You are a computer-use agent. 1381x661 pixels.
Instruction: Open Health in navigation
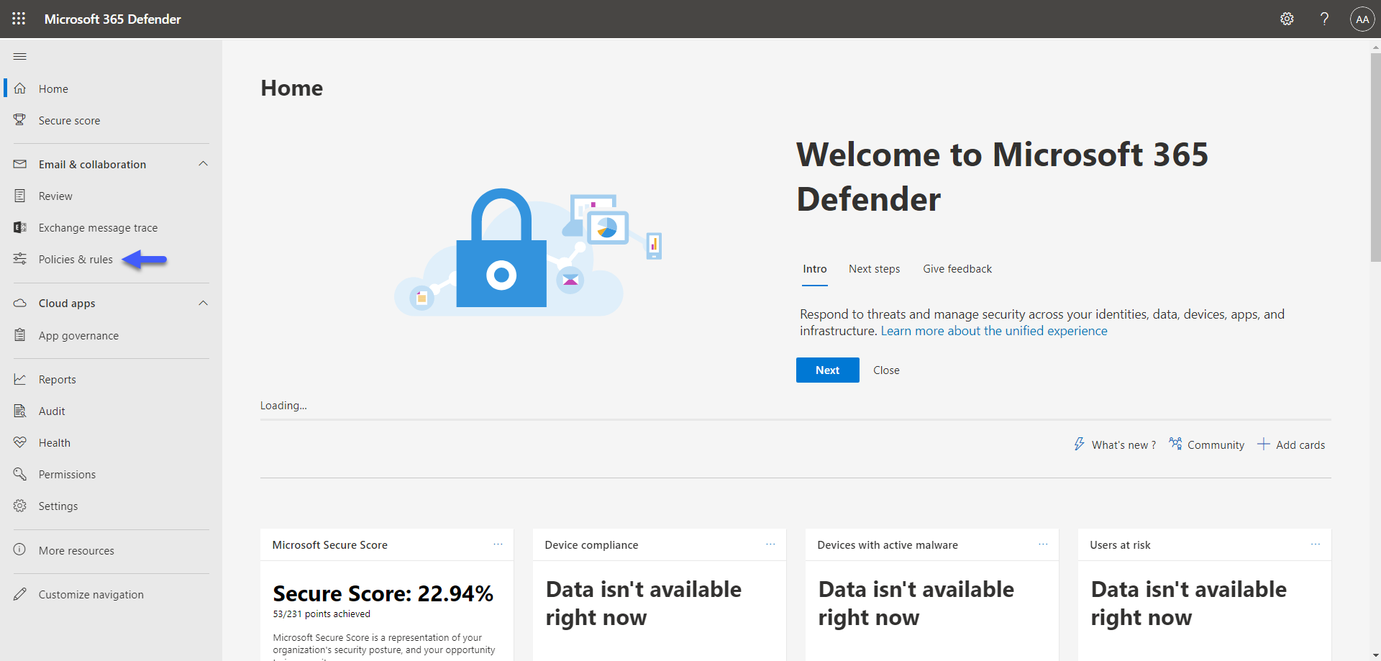(x=55, y=442)
